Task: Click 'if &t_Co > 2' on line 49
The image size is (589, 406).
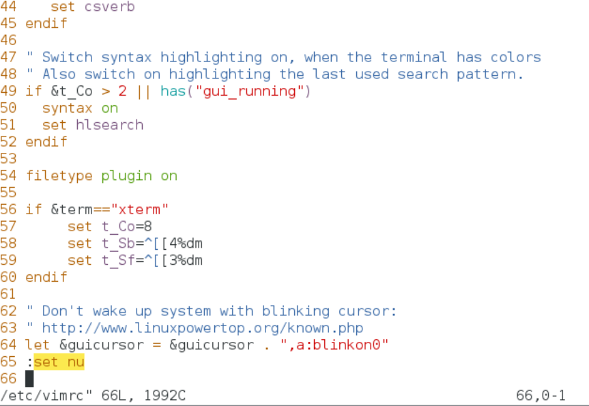Action: [x=76, y=91]
